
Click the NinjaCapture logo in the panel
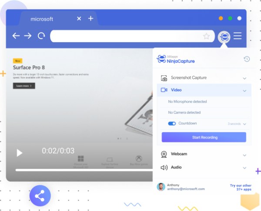tap(176, 59)
